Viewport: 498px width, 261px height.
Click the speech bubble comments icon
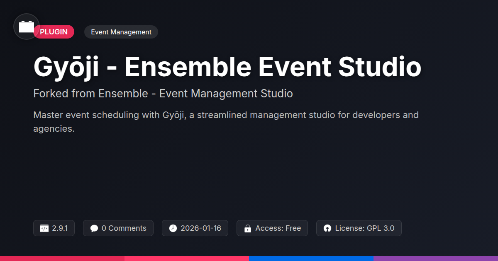(x=94, y=228)
